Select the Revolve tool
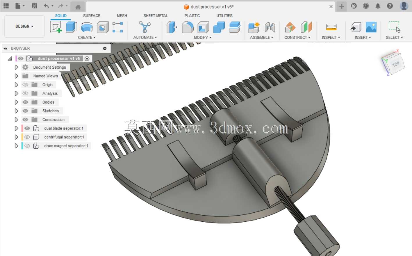The width and height of the screenshot is (412, 256). click(87, 28)
